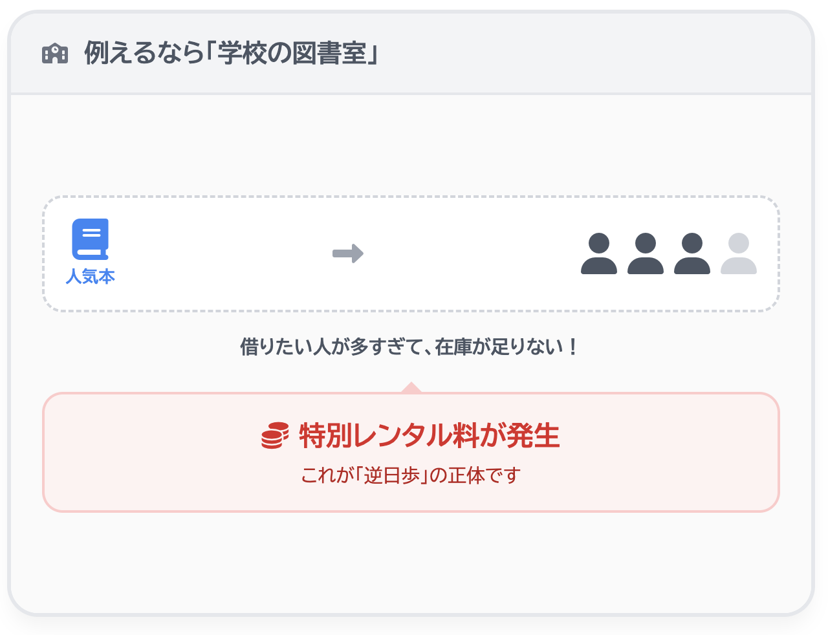Click empty header bar area right of title
828x635 pixels.
click(x=582, y=53)
